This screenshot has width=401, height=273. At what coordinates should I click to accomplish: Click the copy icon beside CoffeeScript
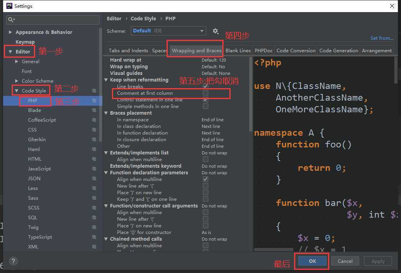(94, 120)
